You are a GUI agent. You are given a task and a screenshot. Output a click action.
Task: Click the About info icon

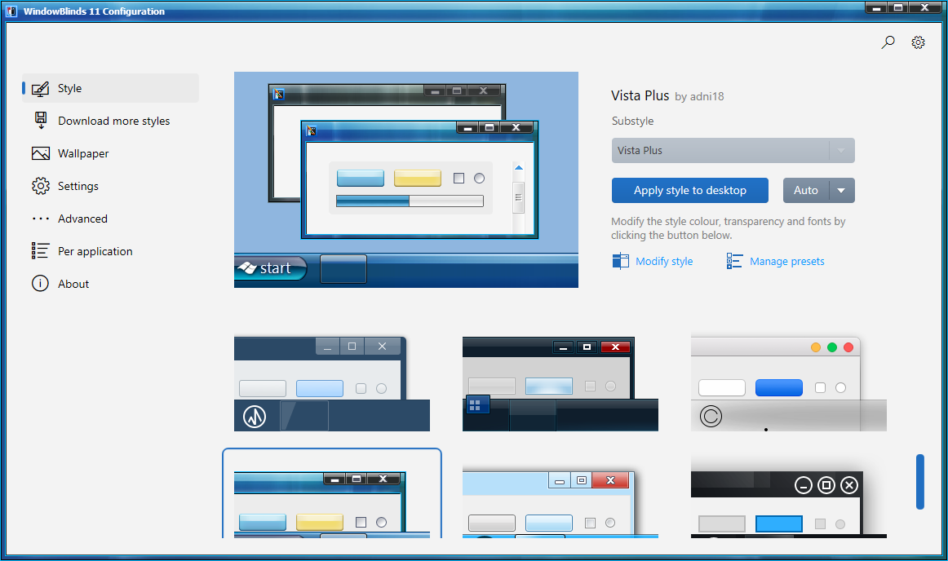coord(41,284)
